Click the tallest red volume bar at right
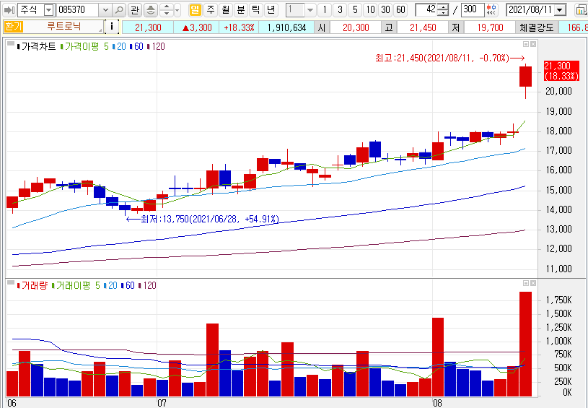Viewport: 588px width, 408px height. (525, 344)
